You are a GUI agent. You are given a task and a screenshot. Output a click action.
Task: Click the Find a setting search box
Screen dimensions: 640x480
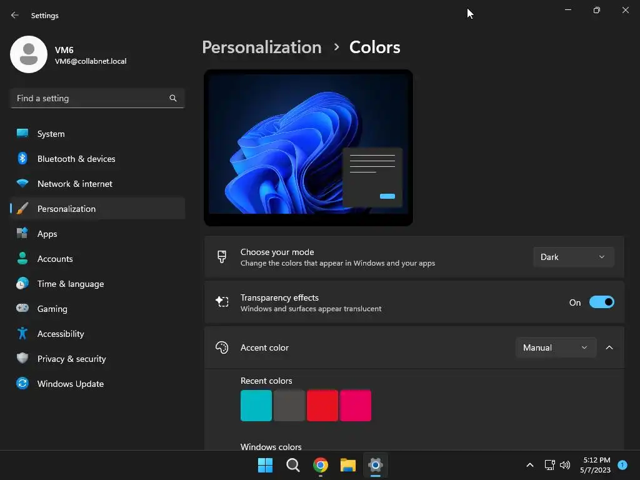pos(97,98)
